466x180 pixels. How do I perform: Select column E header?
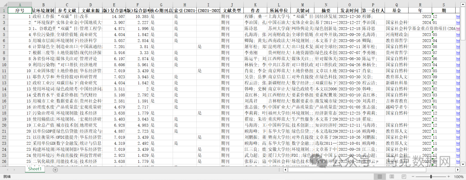pyautogui.click(x=114, y=5)
